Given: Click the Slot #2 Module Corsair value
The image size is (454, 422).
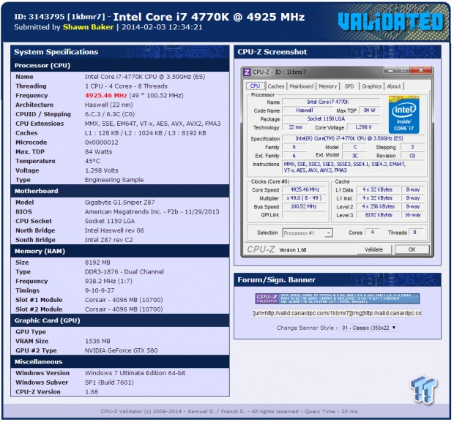Looking at the screenshot, I should point(124,309).
